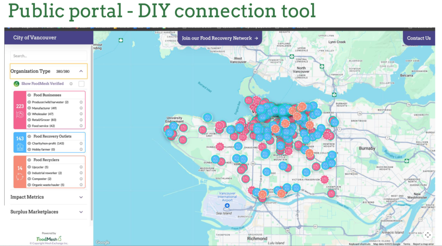Viewport: 442px width, 246px height.
Task: Click the Food Recovery Outlets group heading
Action: 52,136
